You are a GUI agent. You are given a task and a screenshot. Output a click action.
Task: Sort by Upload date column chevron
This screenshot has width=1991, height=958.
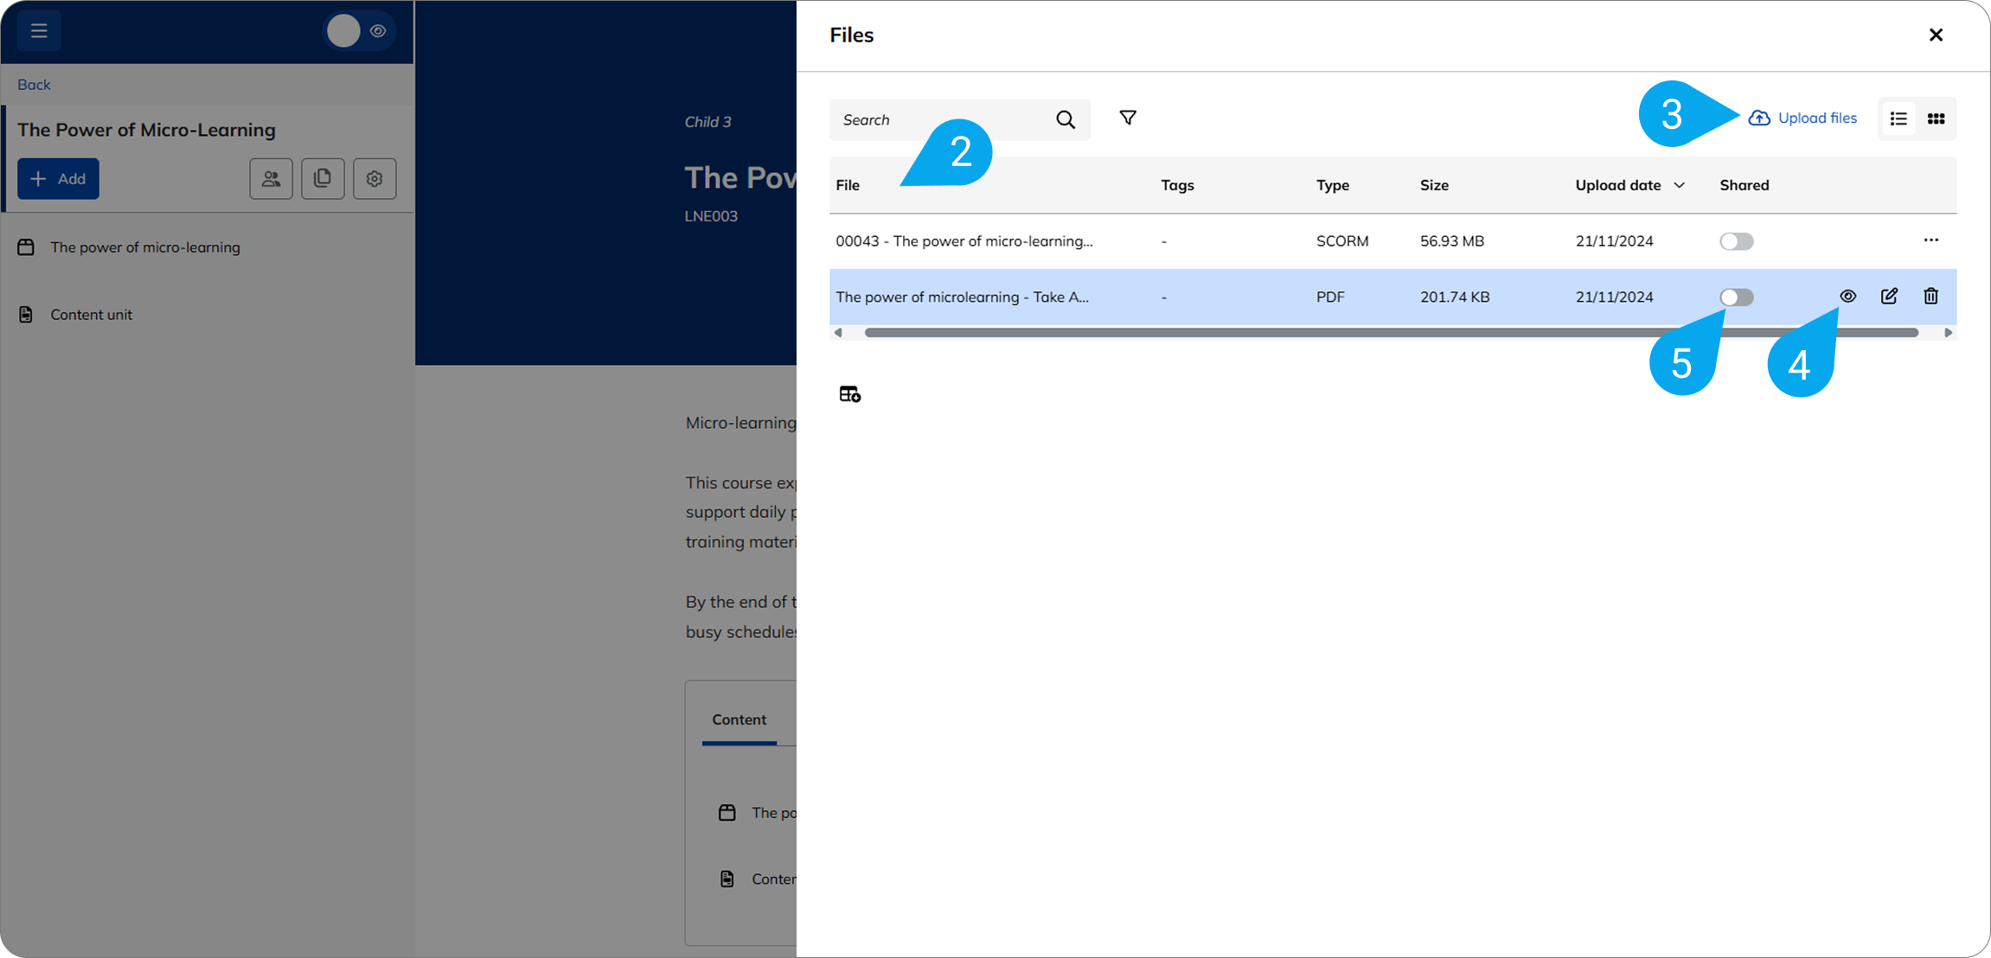[1679, 185]
